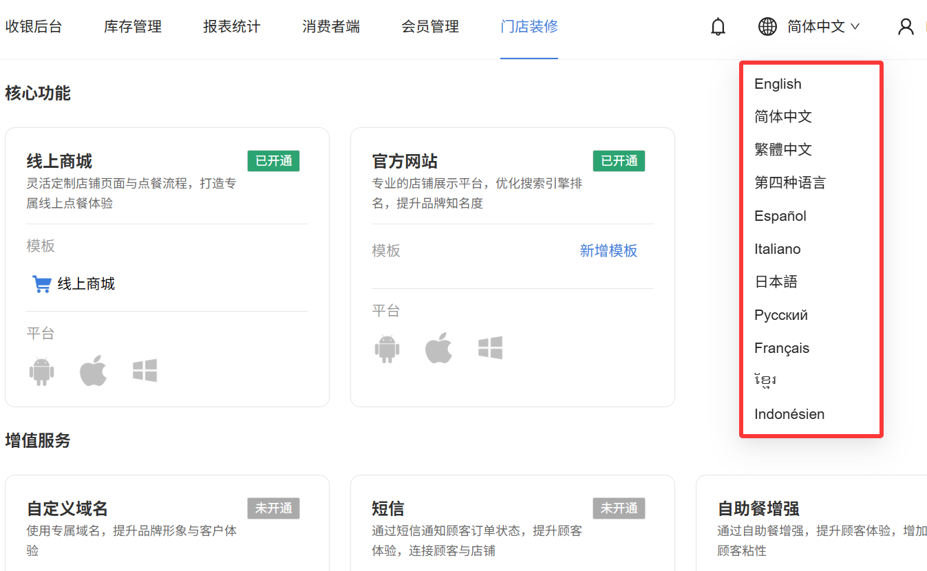Open the 收银后台 tab
Screen dimensions: 927x571
point(34,27)
